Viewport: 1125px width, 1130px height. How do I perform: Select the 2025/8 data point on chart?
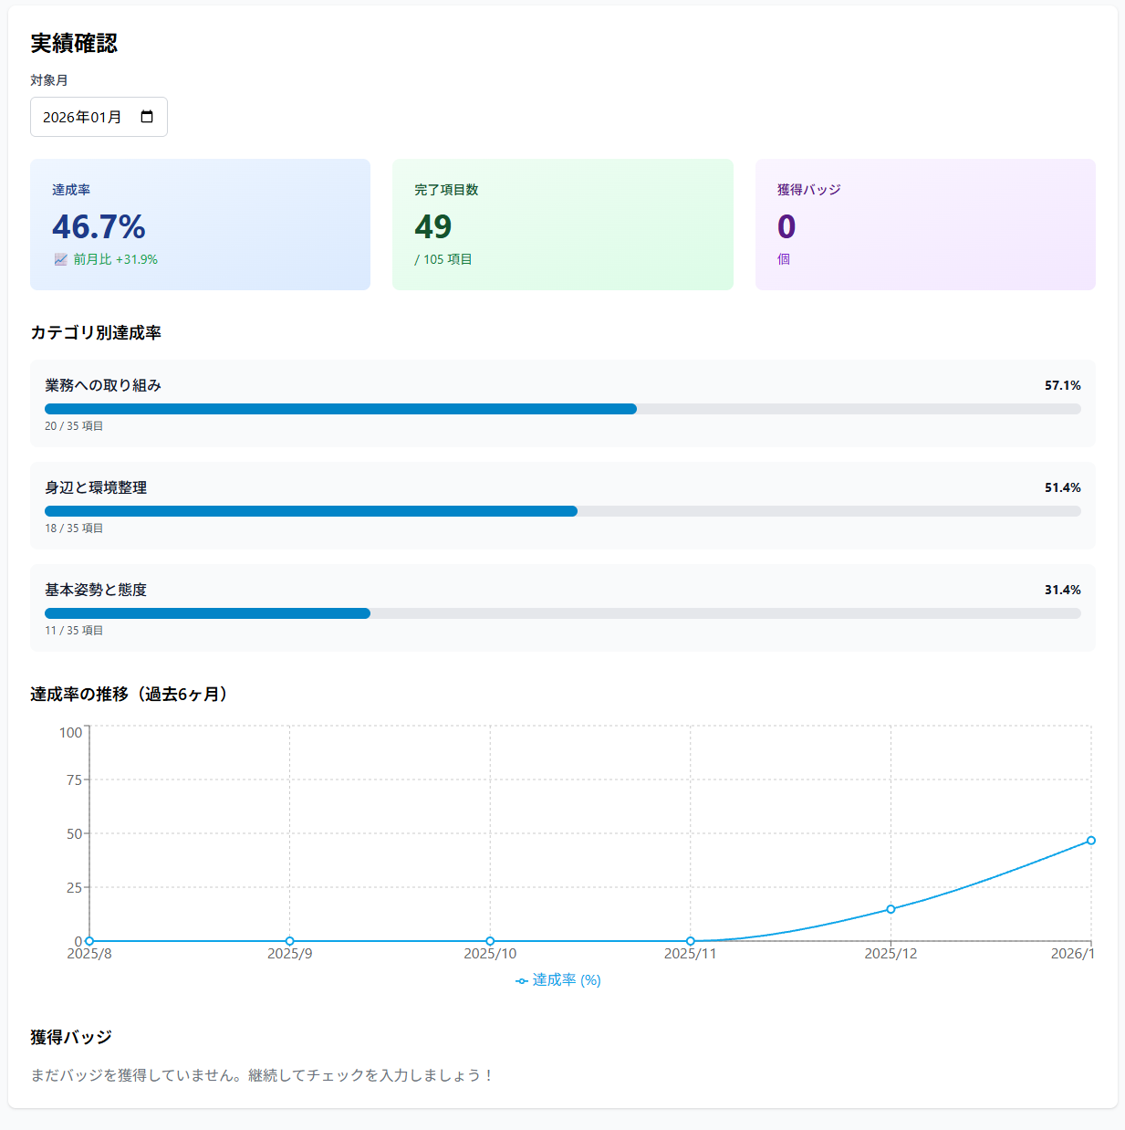[x=89, y=941]
